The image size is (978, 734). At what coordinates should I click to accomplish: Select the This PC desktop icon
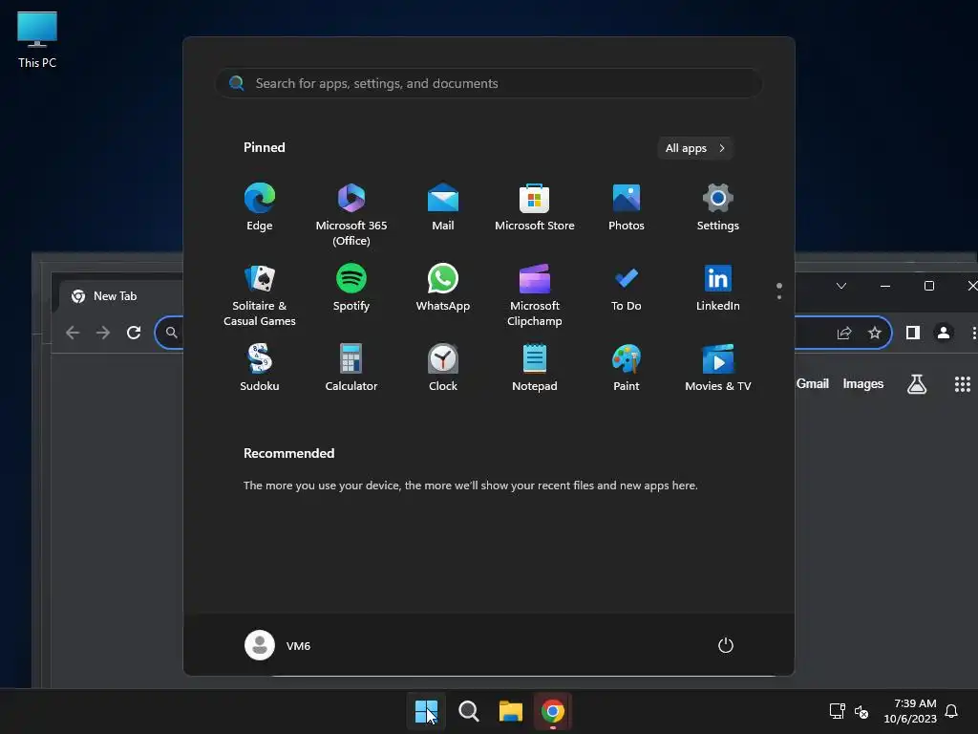point(37,40)
